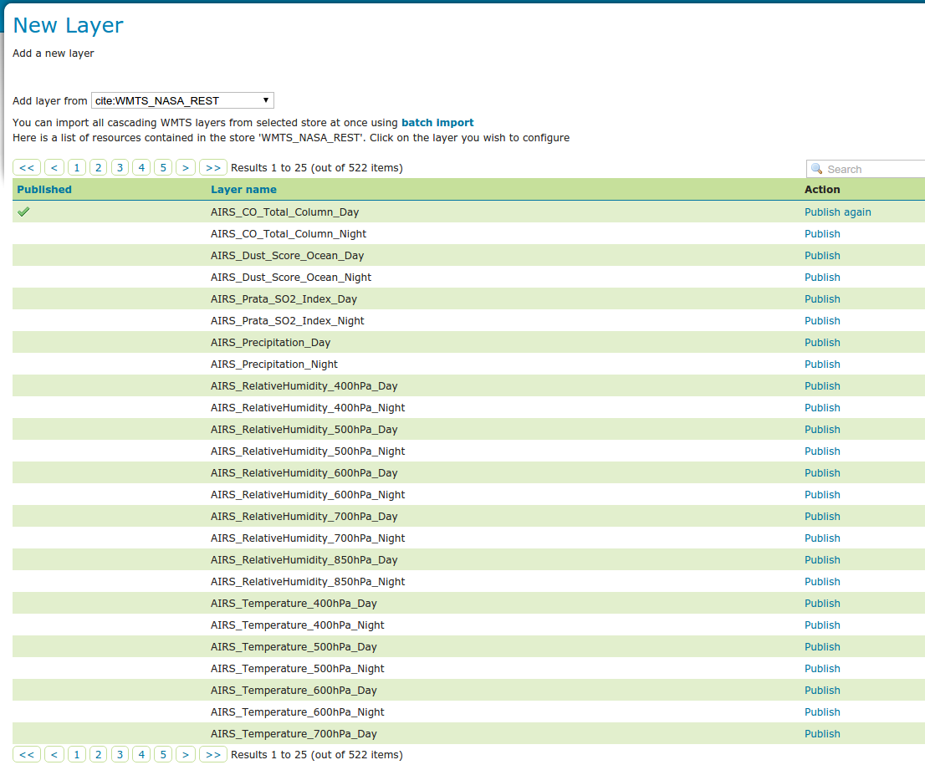Open the store selection dropdown

click(x=181, y=99)
